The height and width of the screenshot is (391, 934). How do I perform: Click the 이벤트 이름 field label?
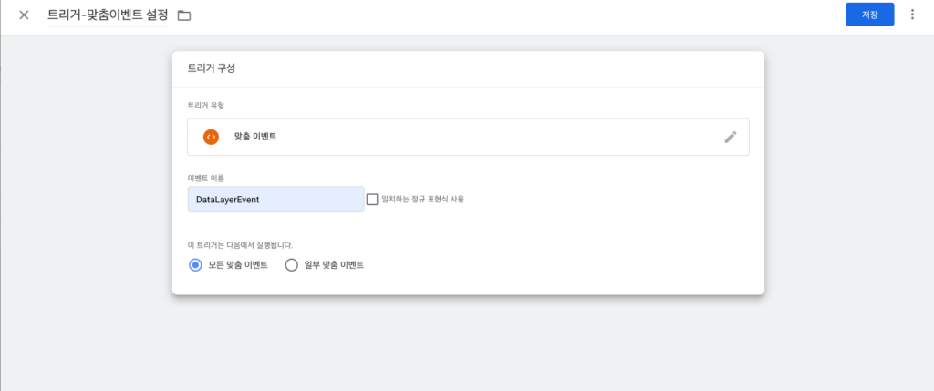[x=205, y=178]
